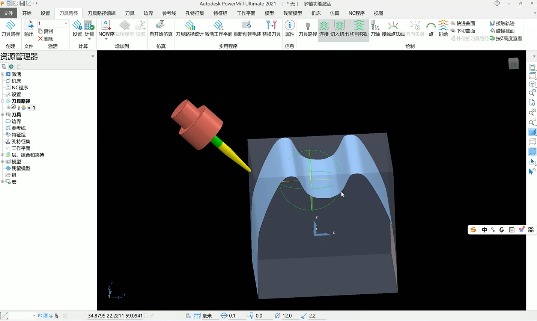
Task: Click the 复制 copy button
Action: tap(46, 31)
